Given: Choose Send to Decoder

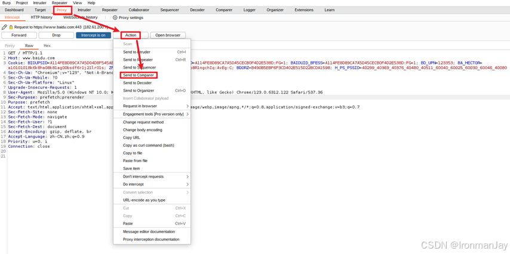Looking at the screenshot, I should (x=152, y=83).
